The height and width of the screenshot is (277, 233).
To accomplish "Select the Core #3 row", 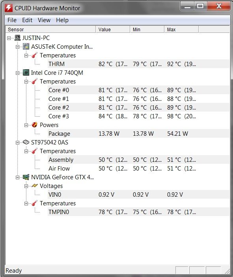I will click(x=138, y=116).
